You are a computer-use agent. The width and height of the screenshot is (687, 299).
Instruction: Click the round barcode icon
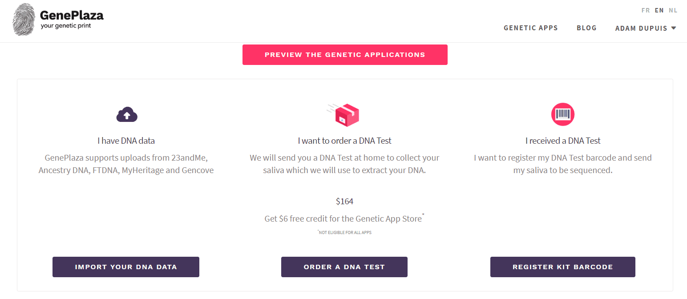tap(563, 115)
